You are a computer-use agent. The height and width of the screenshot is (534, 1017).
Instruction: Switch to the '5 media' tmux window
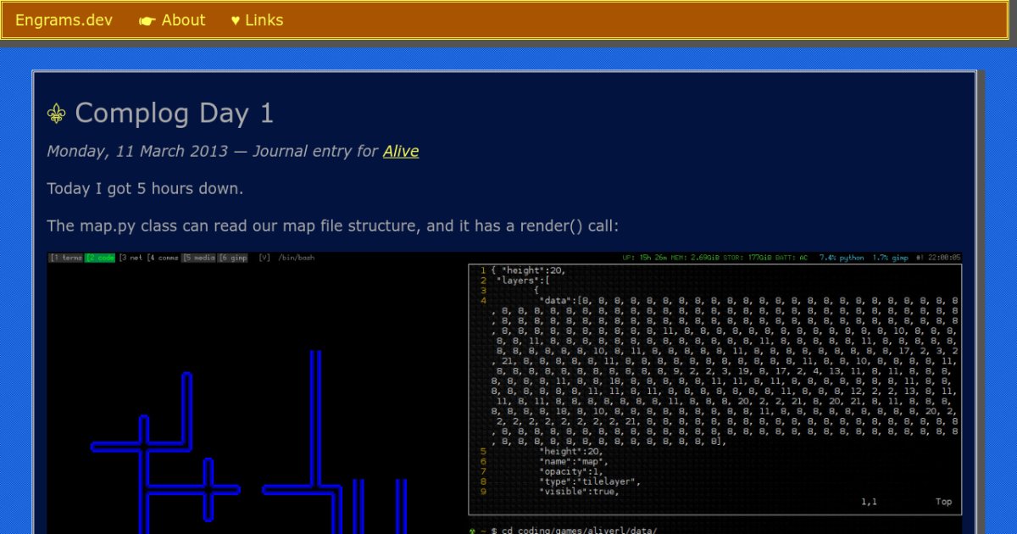tap(198, 258)
